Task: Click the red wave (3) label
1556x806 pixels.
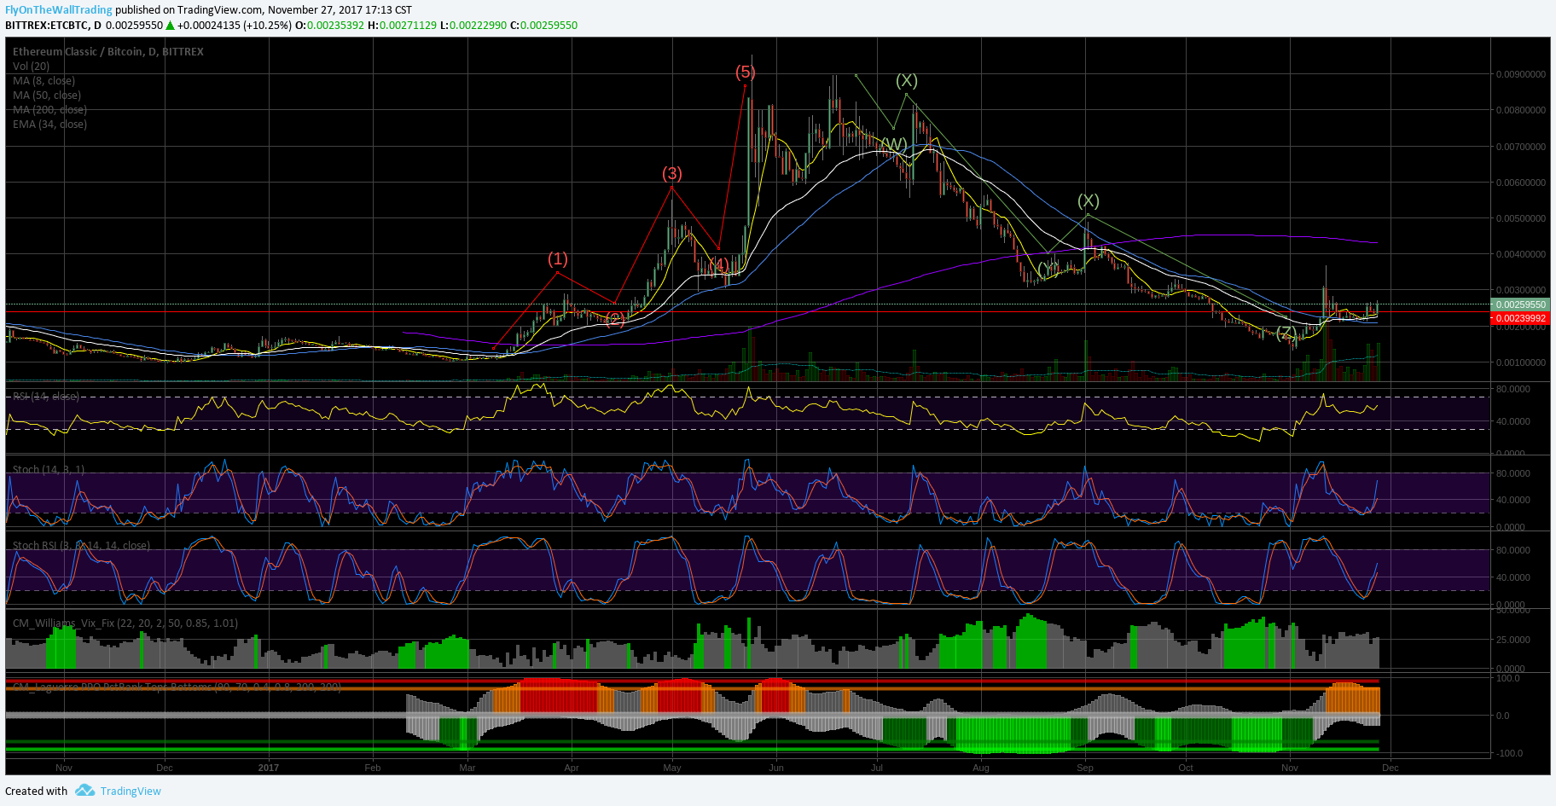Action: pos(672,173)
